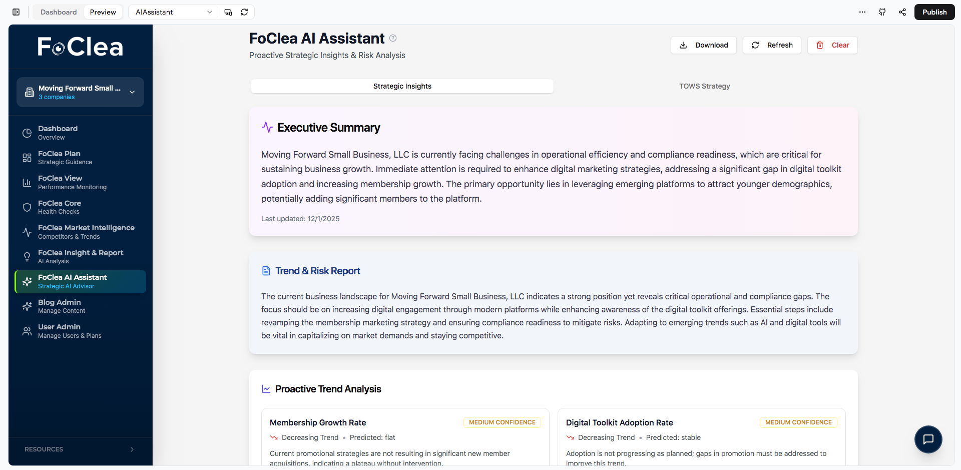
Task: Open the three-dots more options menu
Action: [862, 12]
